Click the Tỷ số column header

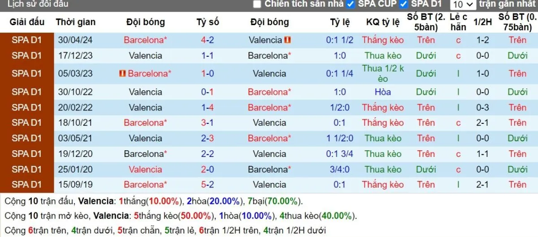[x=208, y=22]
